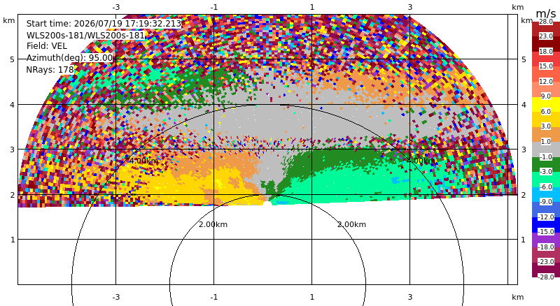Click the WLS200s-181 instrument name label
The image size is (560, 306).
pos(85,36)
